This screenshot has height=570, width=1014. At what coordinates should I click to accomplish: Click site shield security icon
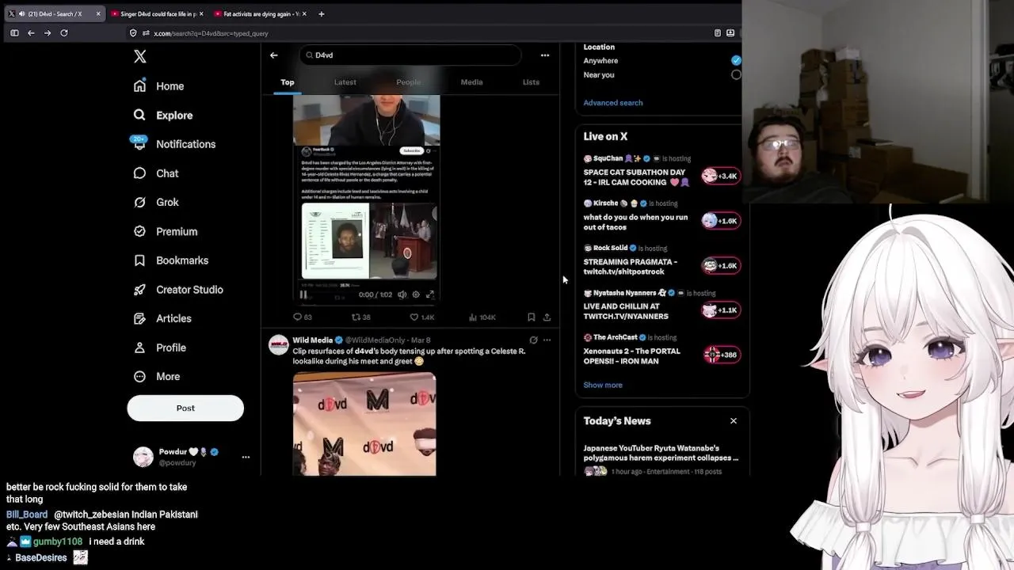coord(133,33)
